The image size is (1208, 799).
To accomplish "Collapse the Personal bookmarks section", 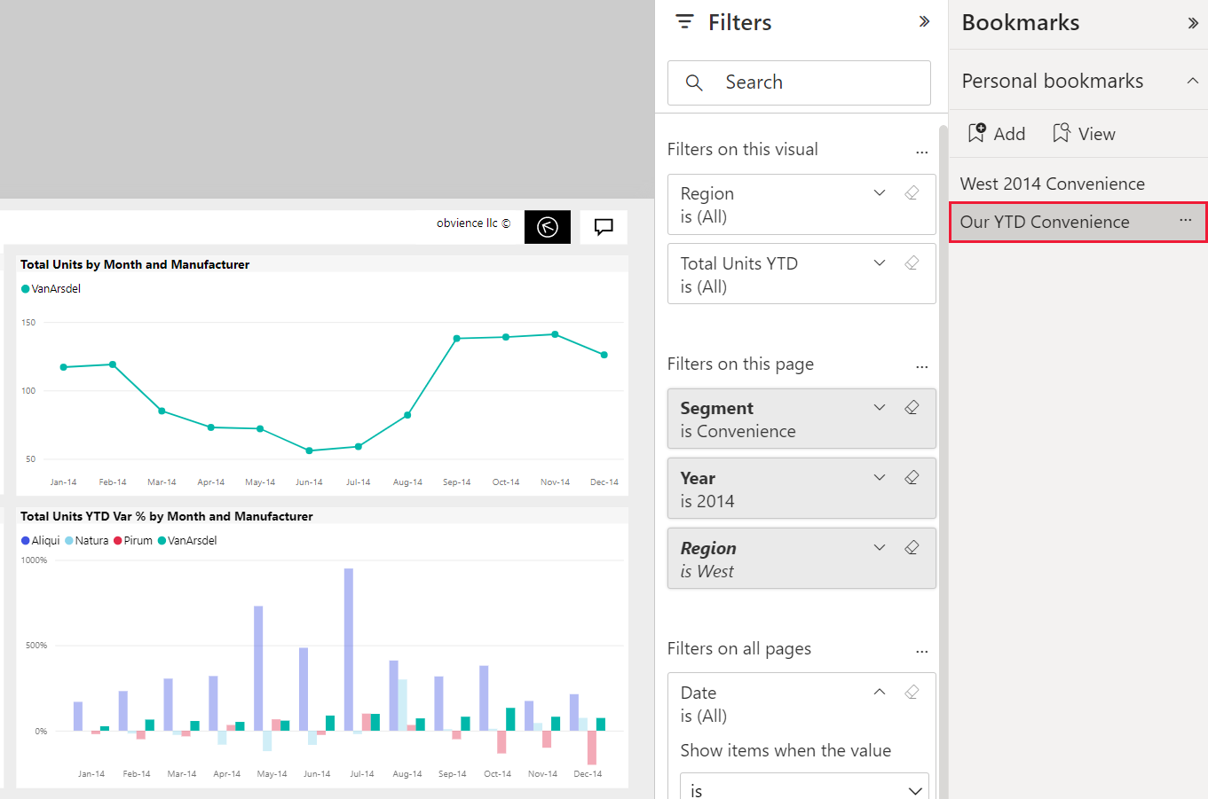I will point(1192,81).
